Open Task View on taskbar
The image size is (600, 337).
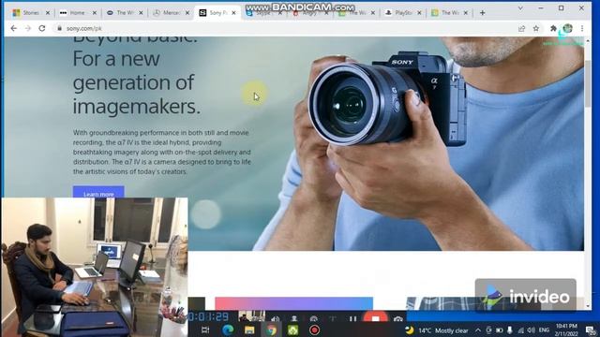tap(205, 330)
